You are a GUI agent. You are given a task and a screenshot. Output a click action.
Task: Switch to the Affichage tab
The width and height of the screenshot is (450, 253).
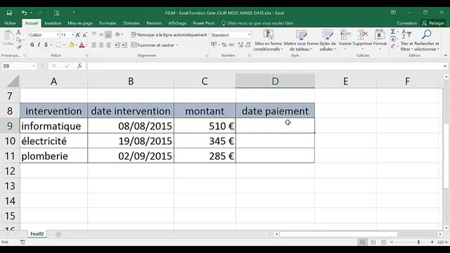pos(177,23)
